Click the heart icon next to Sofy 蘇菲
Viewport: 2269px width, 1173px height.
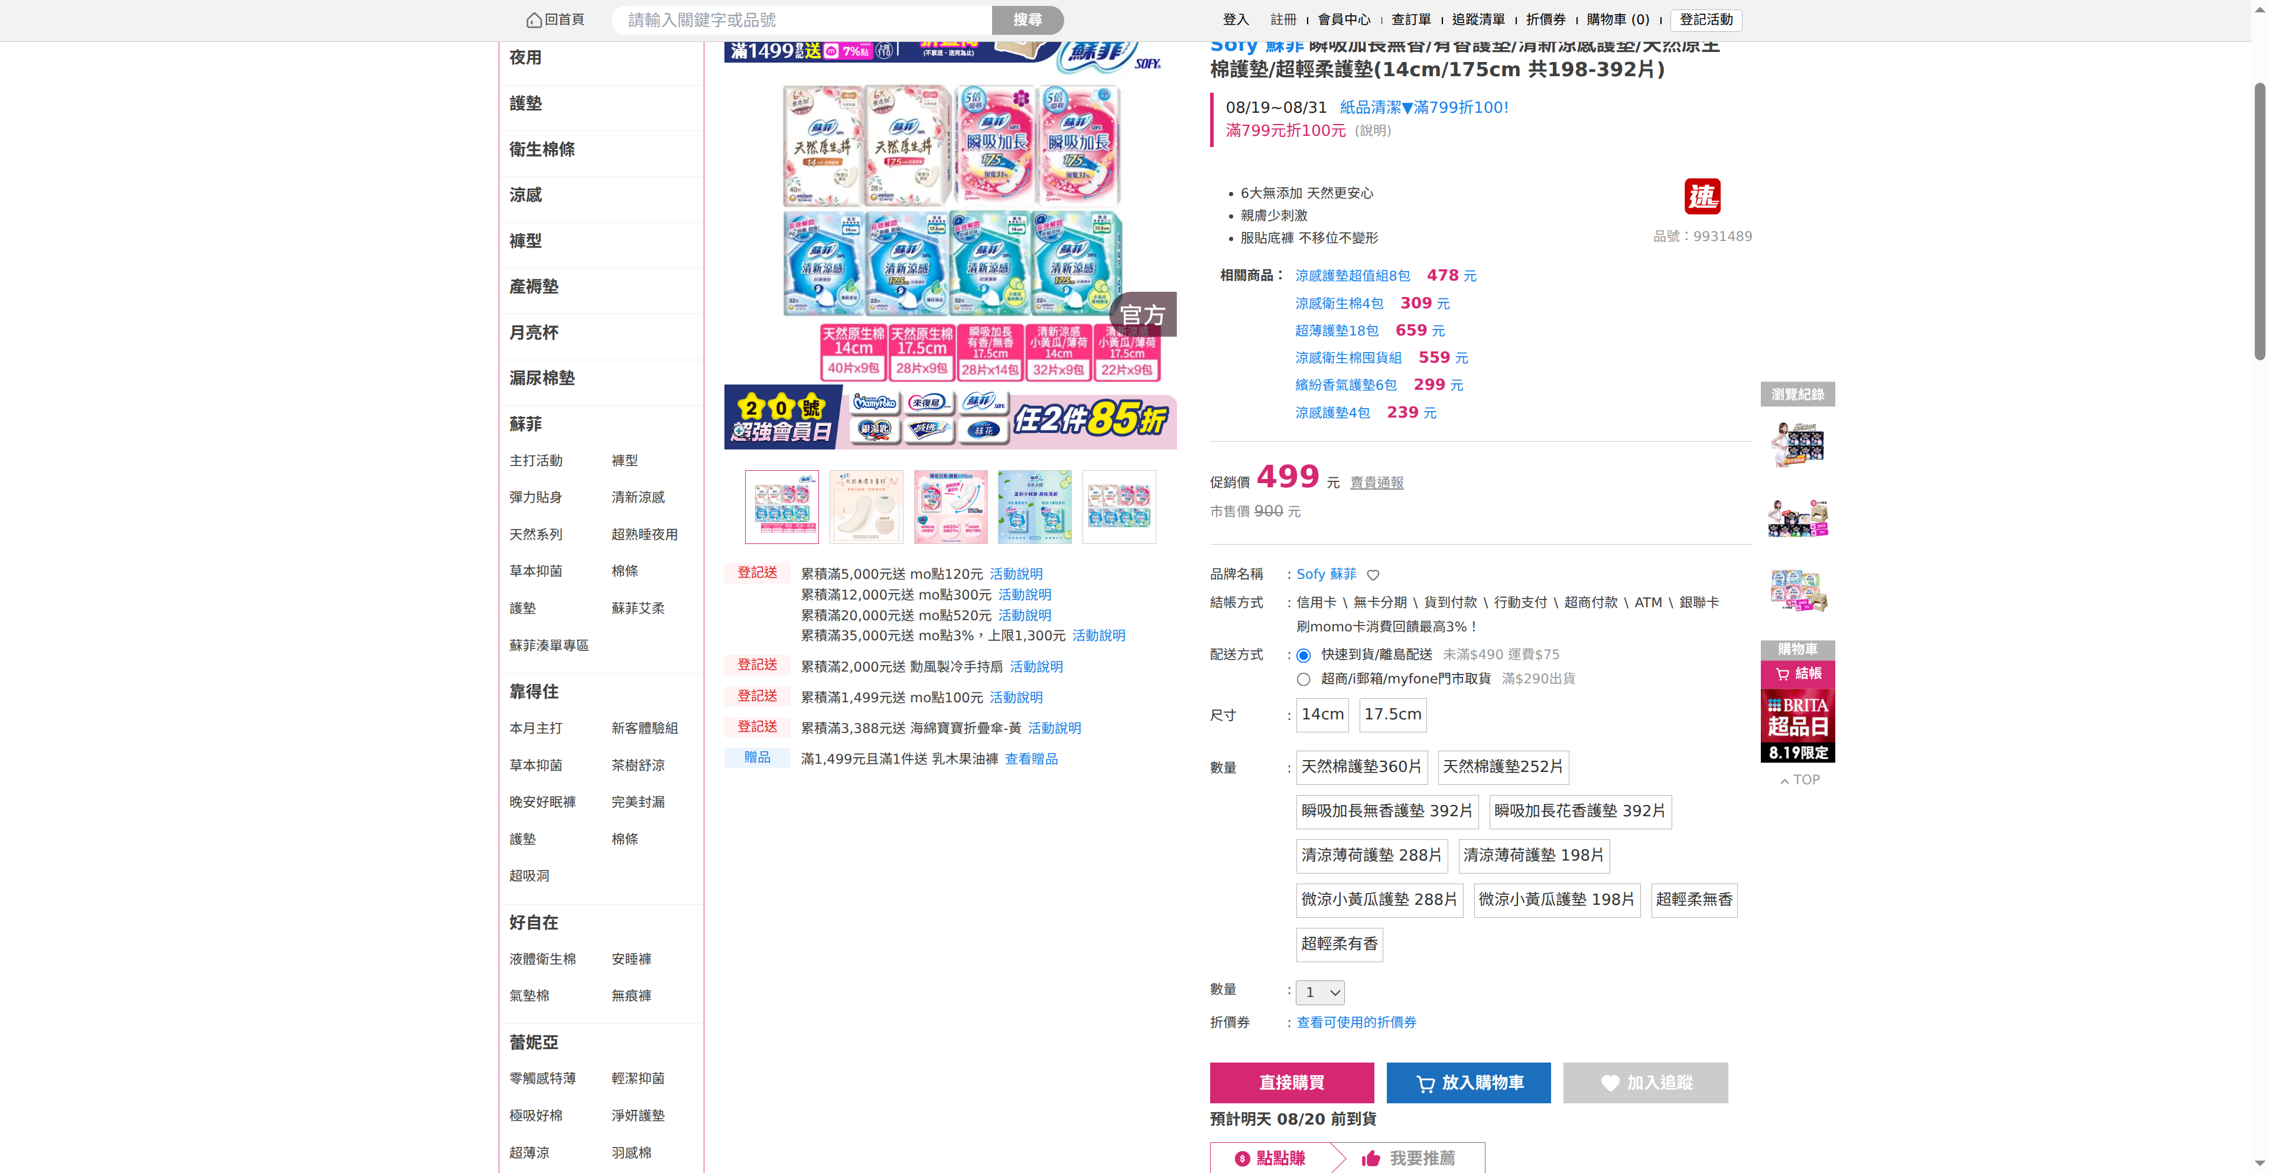pos(1372,575)
